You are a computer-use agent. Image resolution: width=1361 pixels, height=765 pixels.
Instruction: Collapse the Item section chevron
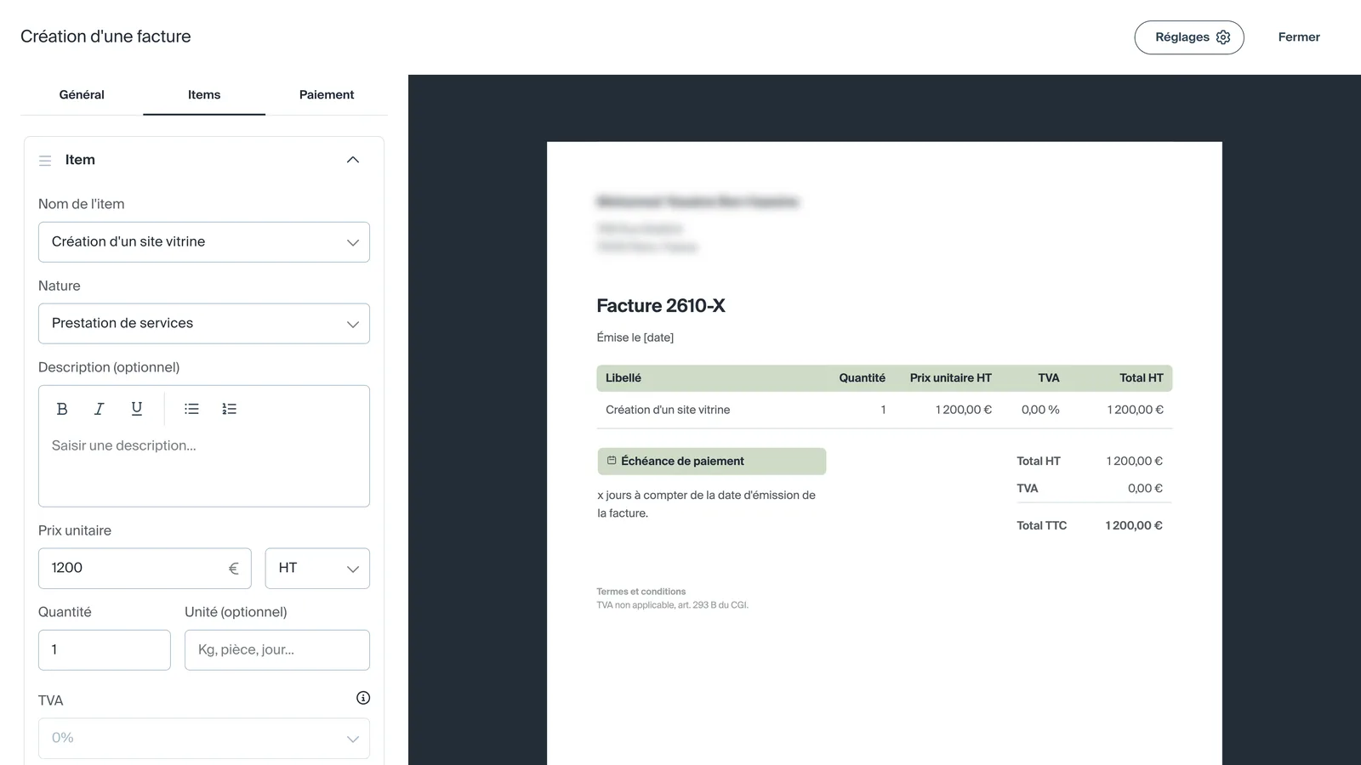point(353,160)
